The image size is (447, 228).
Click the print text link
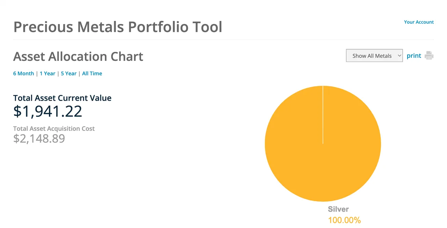(x=414, y=56)
